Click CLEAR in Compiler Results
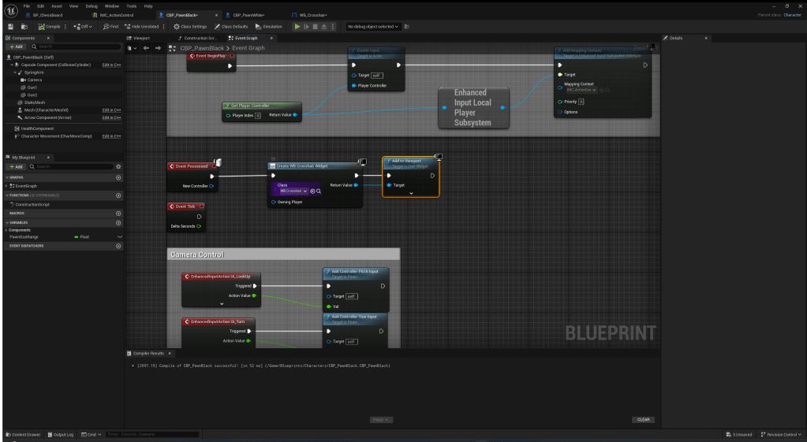The height and width of the screenshot is (442, 807). click(x=644, y=419)
